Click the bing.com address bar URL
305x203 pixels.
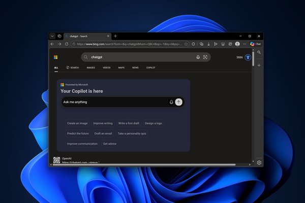point(129,44)
